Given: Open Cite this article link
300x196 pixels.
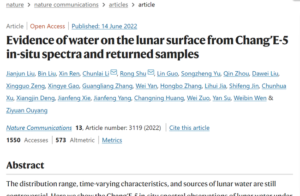Looking at the screenshot, I should (x=189, y=128).
